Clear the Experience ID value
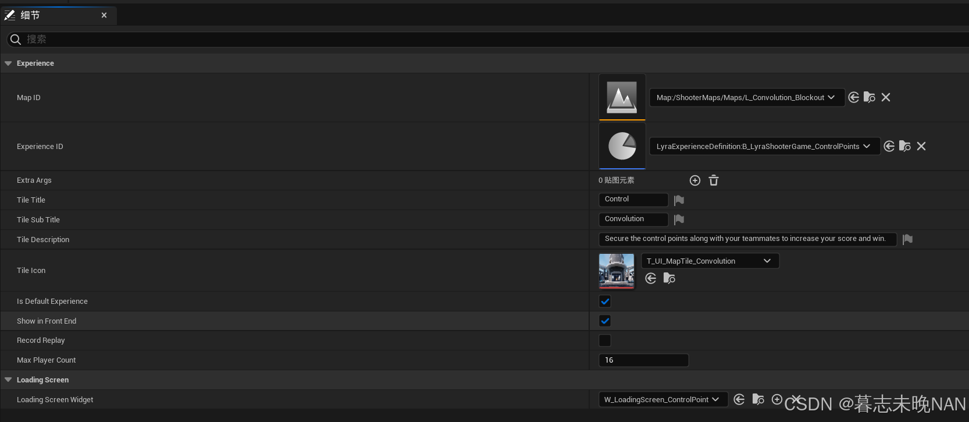This screenshot has width=969, height=422. pos(921,146)
